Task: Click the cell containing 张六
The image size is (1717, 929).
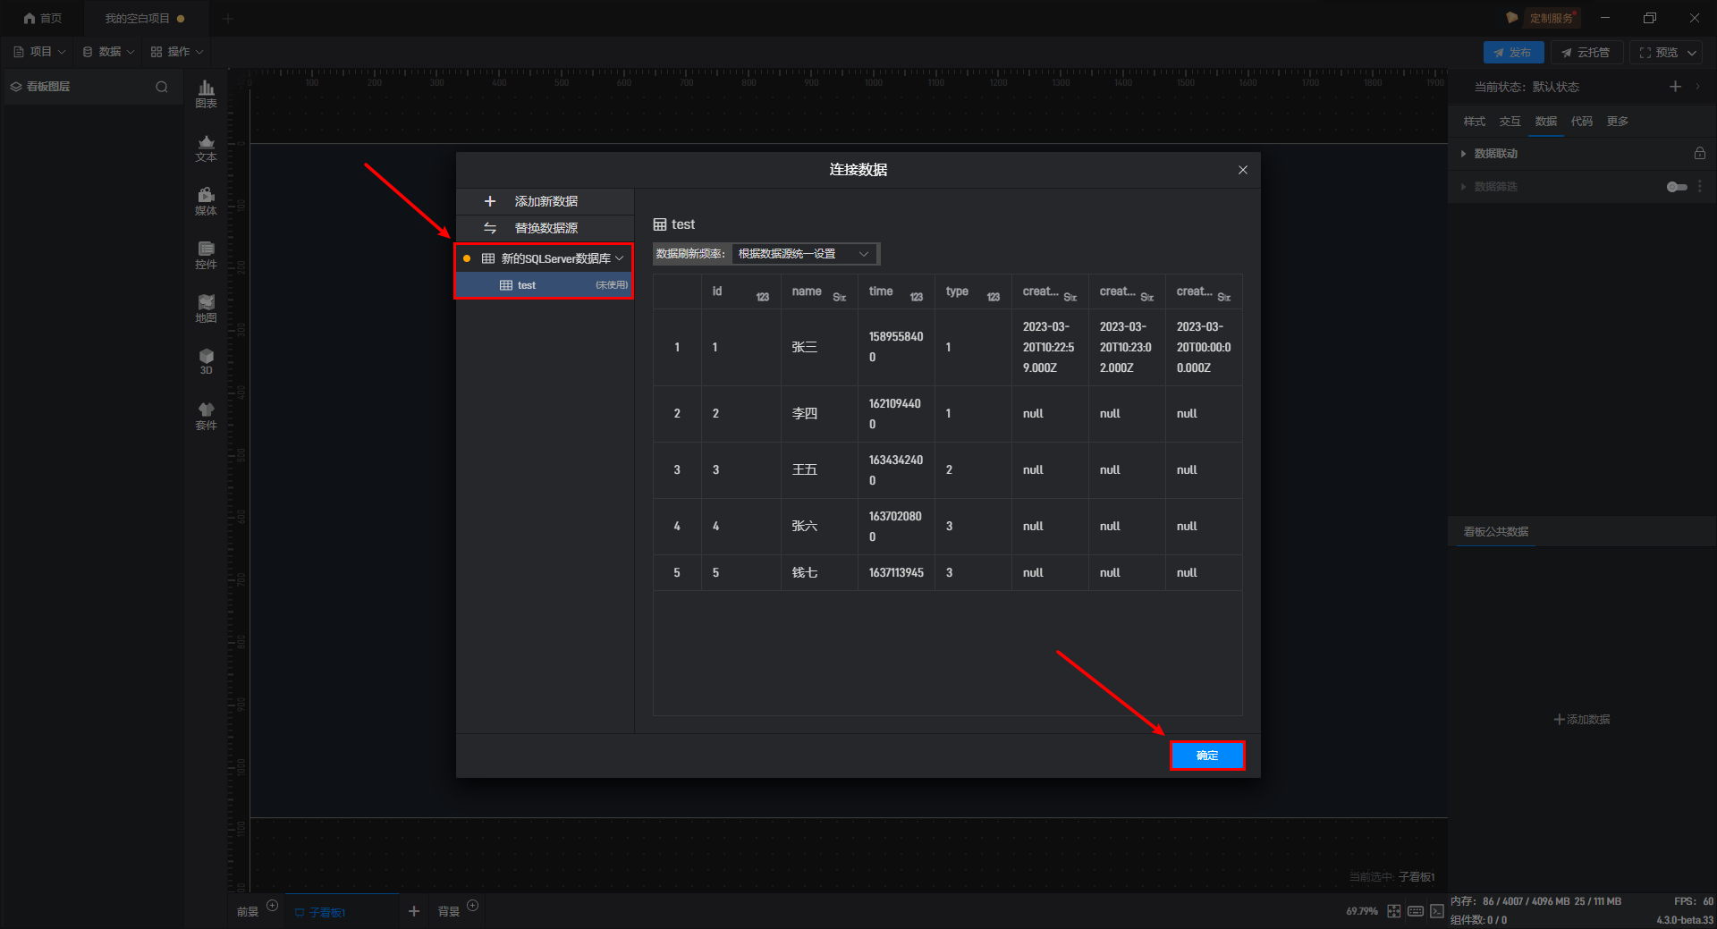Action: pos(819,527)
